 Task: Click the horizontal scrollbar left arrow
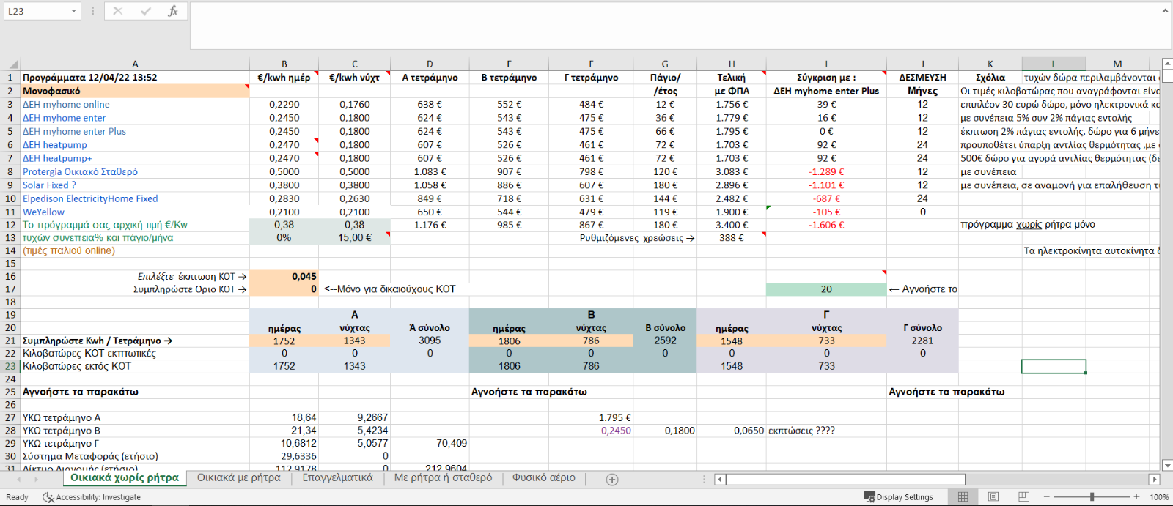point(720,479)
